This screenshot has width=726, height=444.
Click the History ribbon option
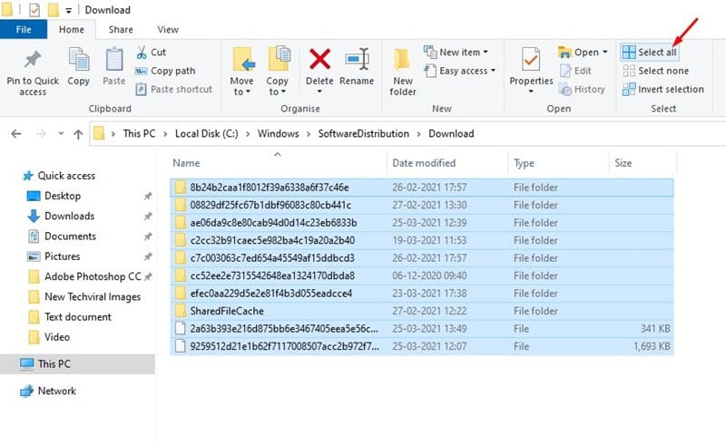pos(582,90)
